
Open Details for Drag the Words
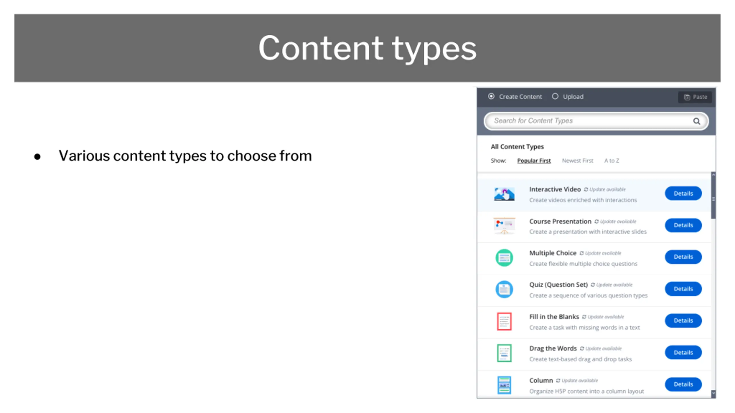[683, 352]
